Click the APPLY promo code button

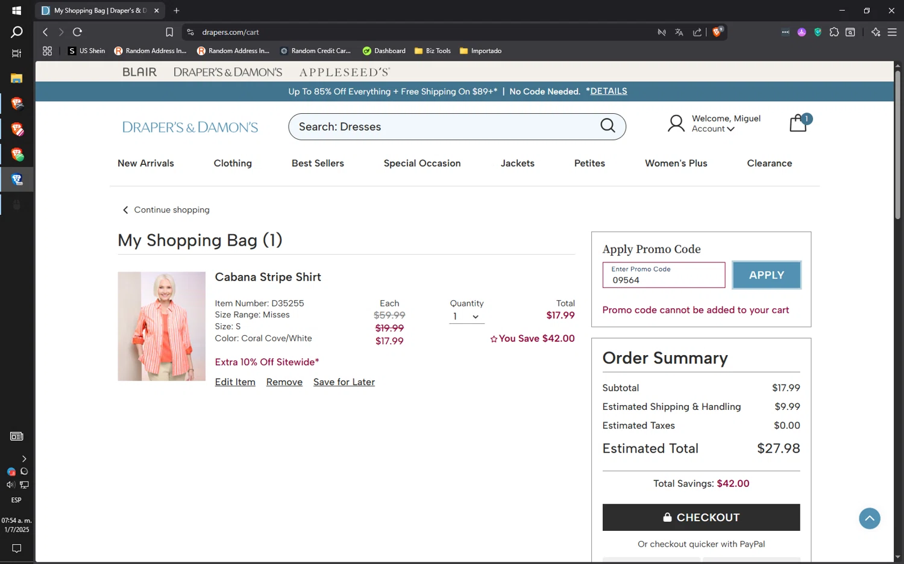pyautogui.click(x=766, y=275)
